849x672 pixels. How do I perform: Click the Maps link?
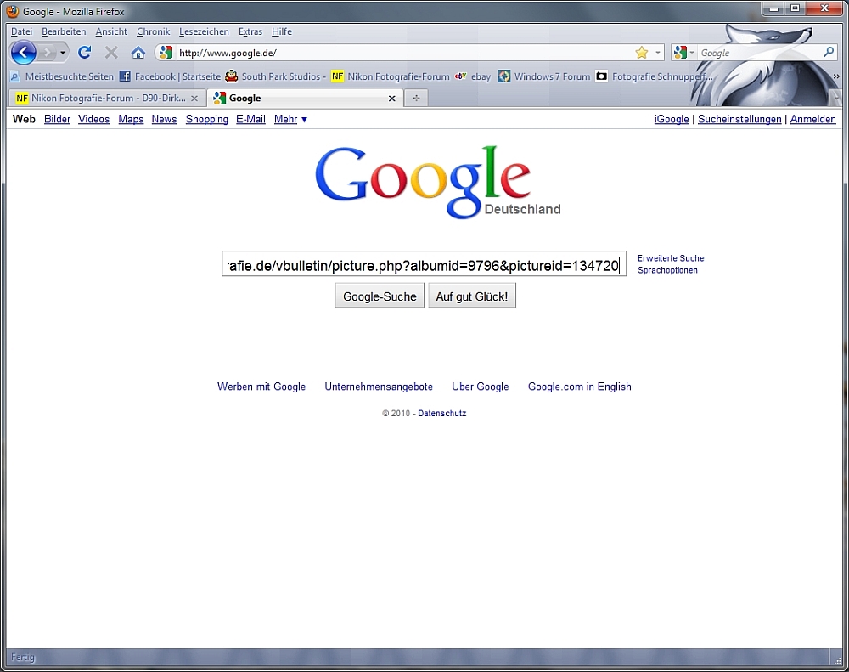(x=131, y=119)
